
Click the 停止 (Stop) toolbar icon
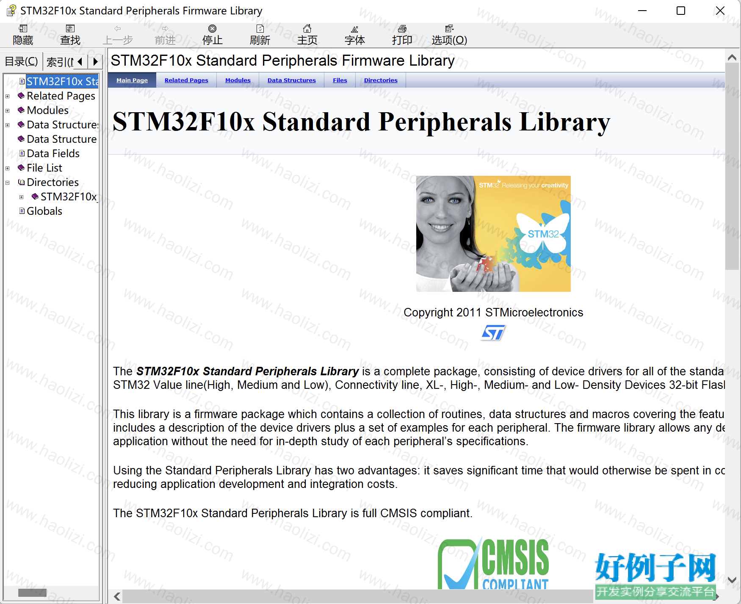[x=213, y=29]
